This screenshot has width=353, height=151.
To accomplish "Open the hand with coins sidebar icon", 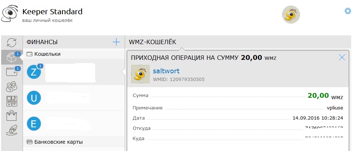I will [12, 130].
